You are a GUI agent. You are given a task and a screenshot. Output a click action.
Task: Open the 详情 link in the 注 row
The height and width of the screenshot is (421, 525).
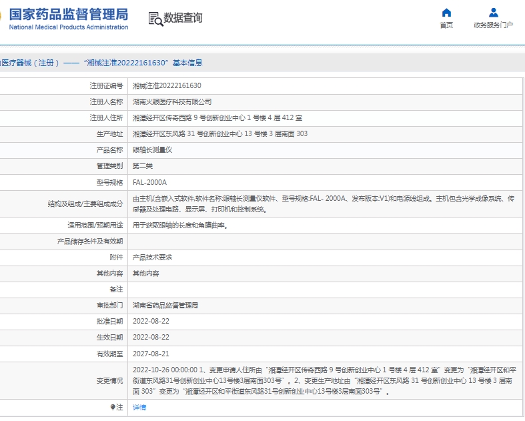pyautogui.click(x=139, y=407)
